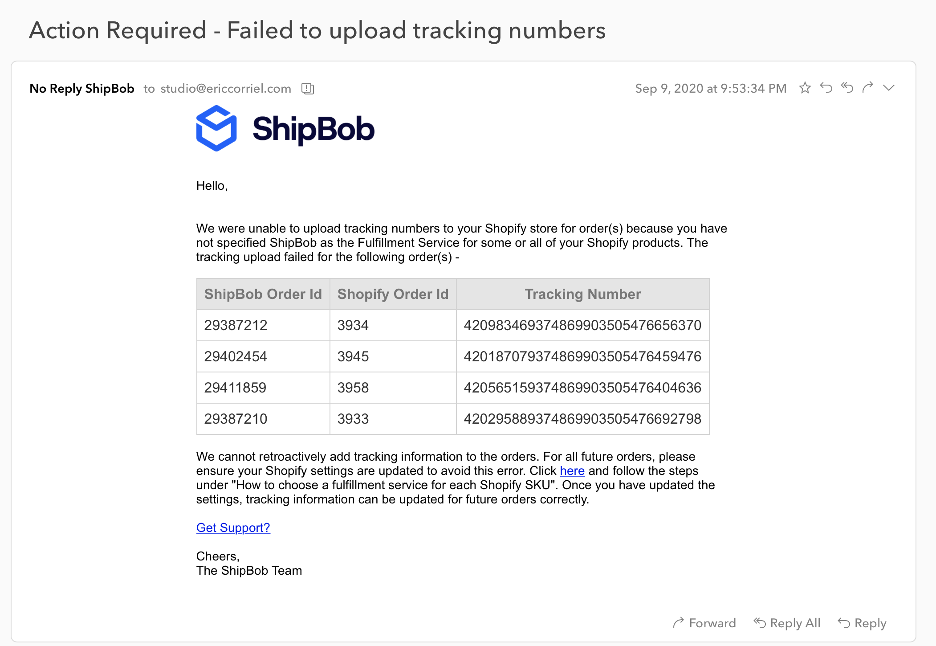The width and height of the screenshot is (936, 646).
Task: Expand the more actions chevron in the header
Action: click(x=889, y=88)
